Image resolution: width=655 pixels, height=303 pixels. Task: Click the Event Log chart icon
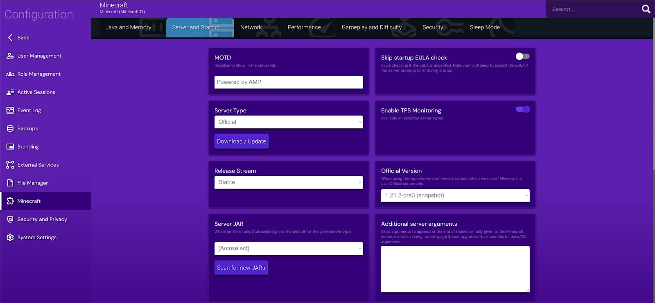10,110
